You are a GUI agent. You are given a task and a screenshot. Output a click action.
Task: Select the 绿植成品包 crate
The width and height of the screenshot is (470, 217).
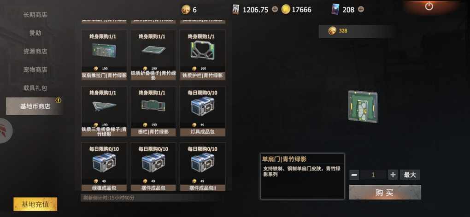(104, 167)
